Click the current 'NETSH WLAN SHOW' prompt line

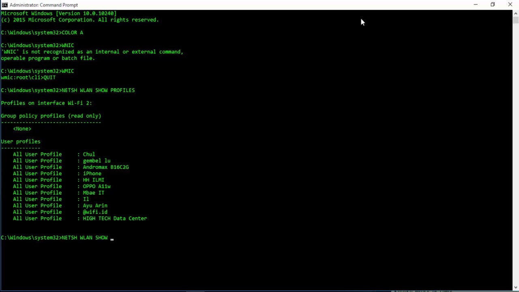[57, 238]
